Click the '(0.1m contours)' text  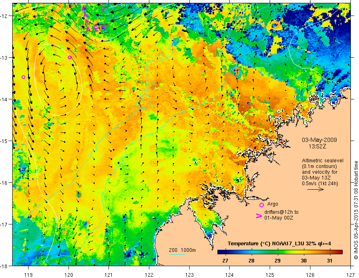click(319, 166)
